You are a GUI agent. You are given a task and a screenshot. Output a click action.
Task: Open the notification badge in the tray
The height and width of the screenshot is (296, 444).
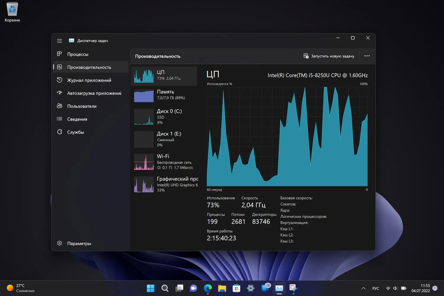pos(435,288)
